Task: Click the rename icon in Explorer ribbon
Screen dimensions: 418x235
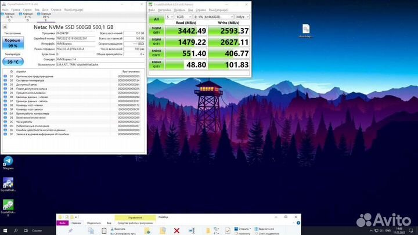Action: click(x=192, y=231)
